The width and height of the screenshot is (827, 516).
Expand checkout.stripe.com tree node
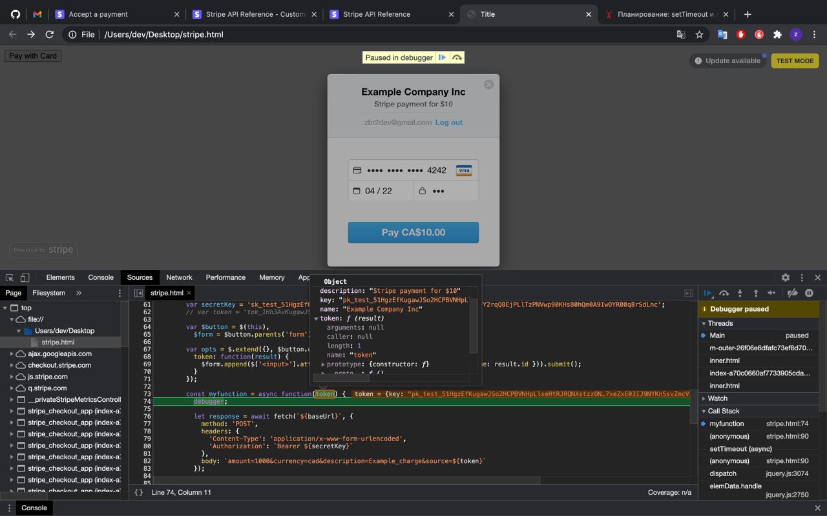(x=12, y=365)
